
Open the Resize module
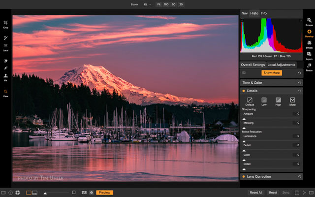309,66
